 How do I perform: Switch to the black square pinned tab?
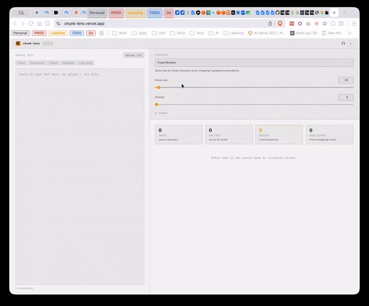coord(56,13)
